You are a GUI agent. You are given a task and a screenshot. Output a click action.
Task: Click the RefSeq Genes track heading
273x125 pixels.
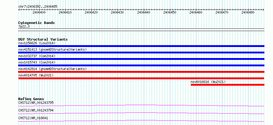coord(31,99)
